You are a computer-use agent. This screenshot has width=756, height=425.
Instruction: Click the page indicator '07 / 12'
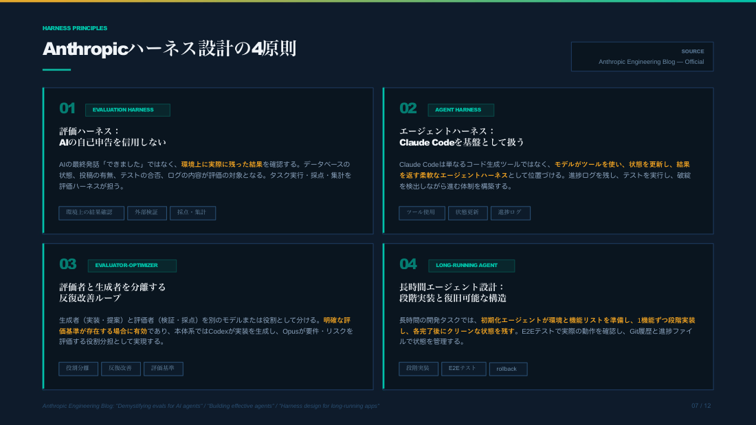[x=701, y=406]
